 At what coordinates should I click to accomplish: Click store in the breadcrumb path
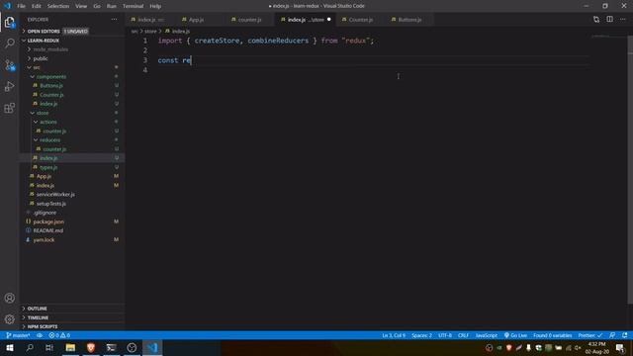click(x=150, y=31)
